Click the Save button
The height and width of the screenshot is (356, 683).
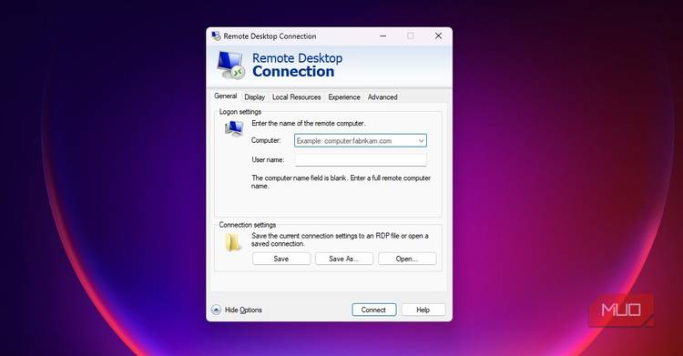[x=281, y=259]
